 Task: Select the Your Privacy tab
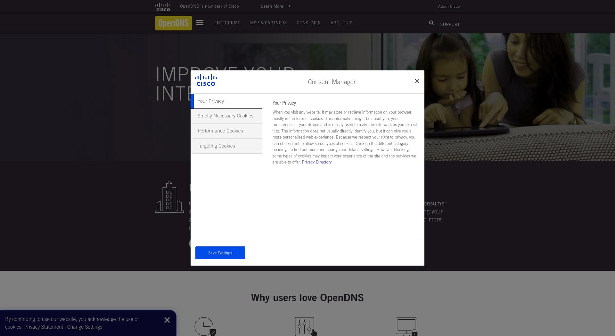226,101
